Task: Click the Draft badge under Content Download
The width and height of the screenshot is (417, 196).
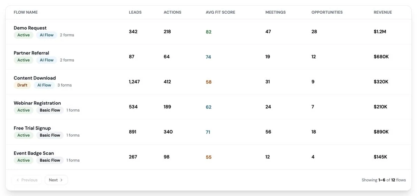Action: (x=22, y=85)
